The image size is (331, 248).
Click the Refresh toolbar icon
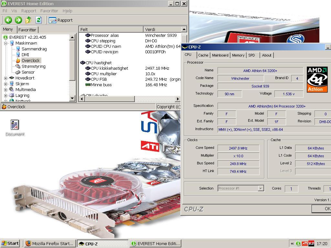tap(38, 20)
